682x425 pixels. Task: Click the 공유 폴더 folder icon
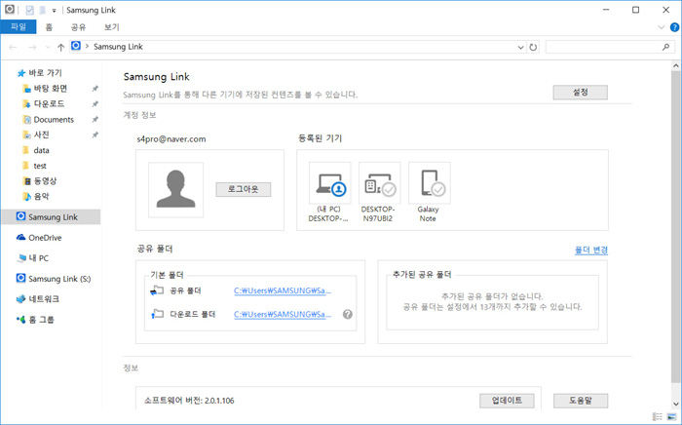157,290
